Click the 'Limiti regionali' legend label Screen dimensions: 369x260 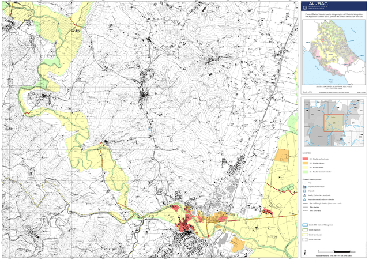[315, 230]
